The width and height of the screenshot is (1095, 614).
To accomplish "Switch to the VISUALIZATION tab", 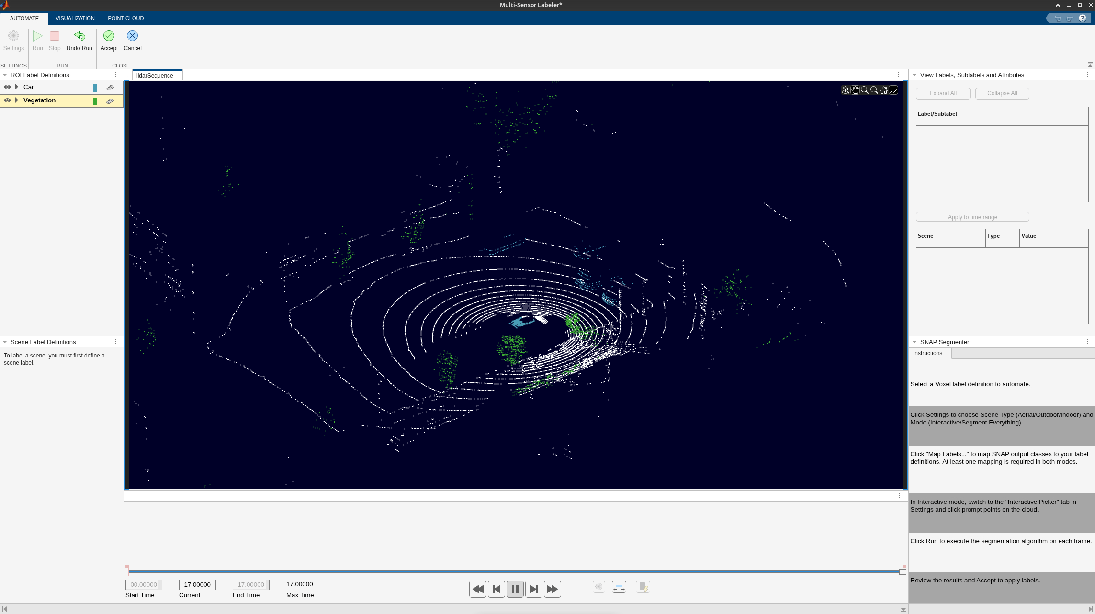I will pos(75,18).
